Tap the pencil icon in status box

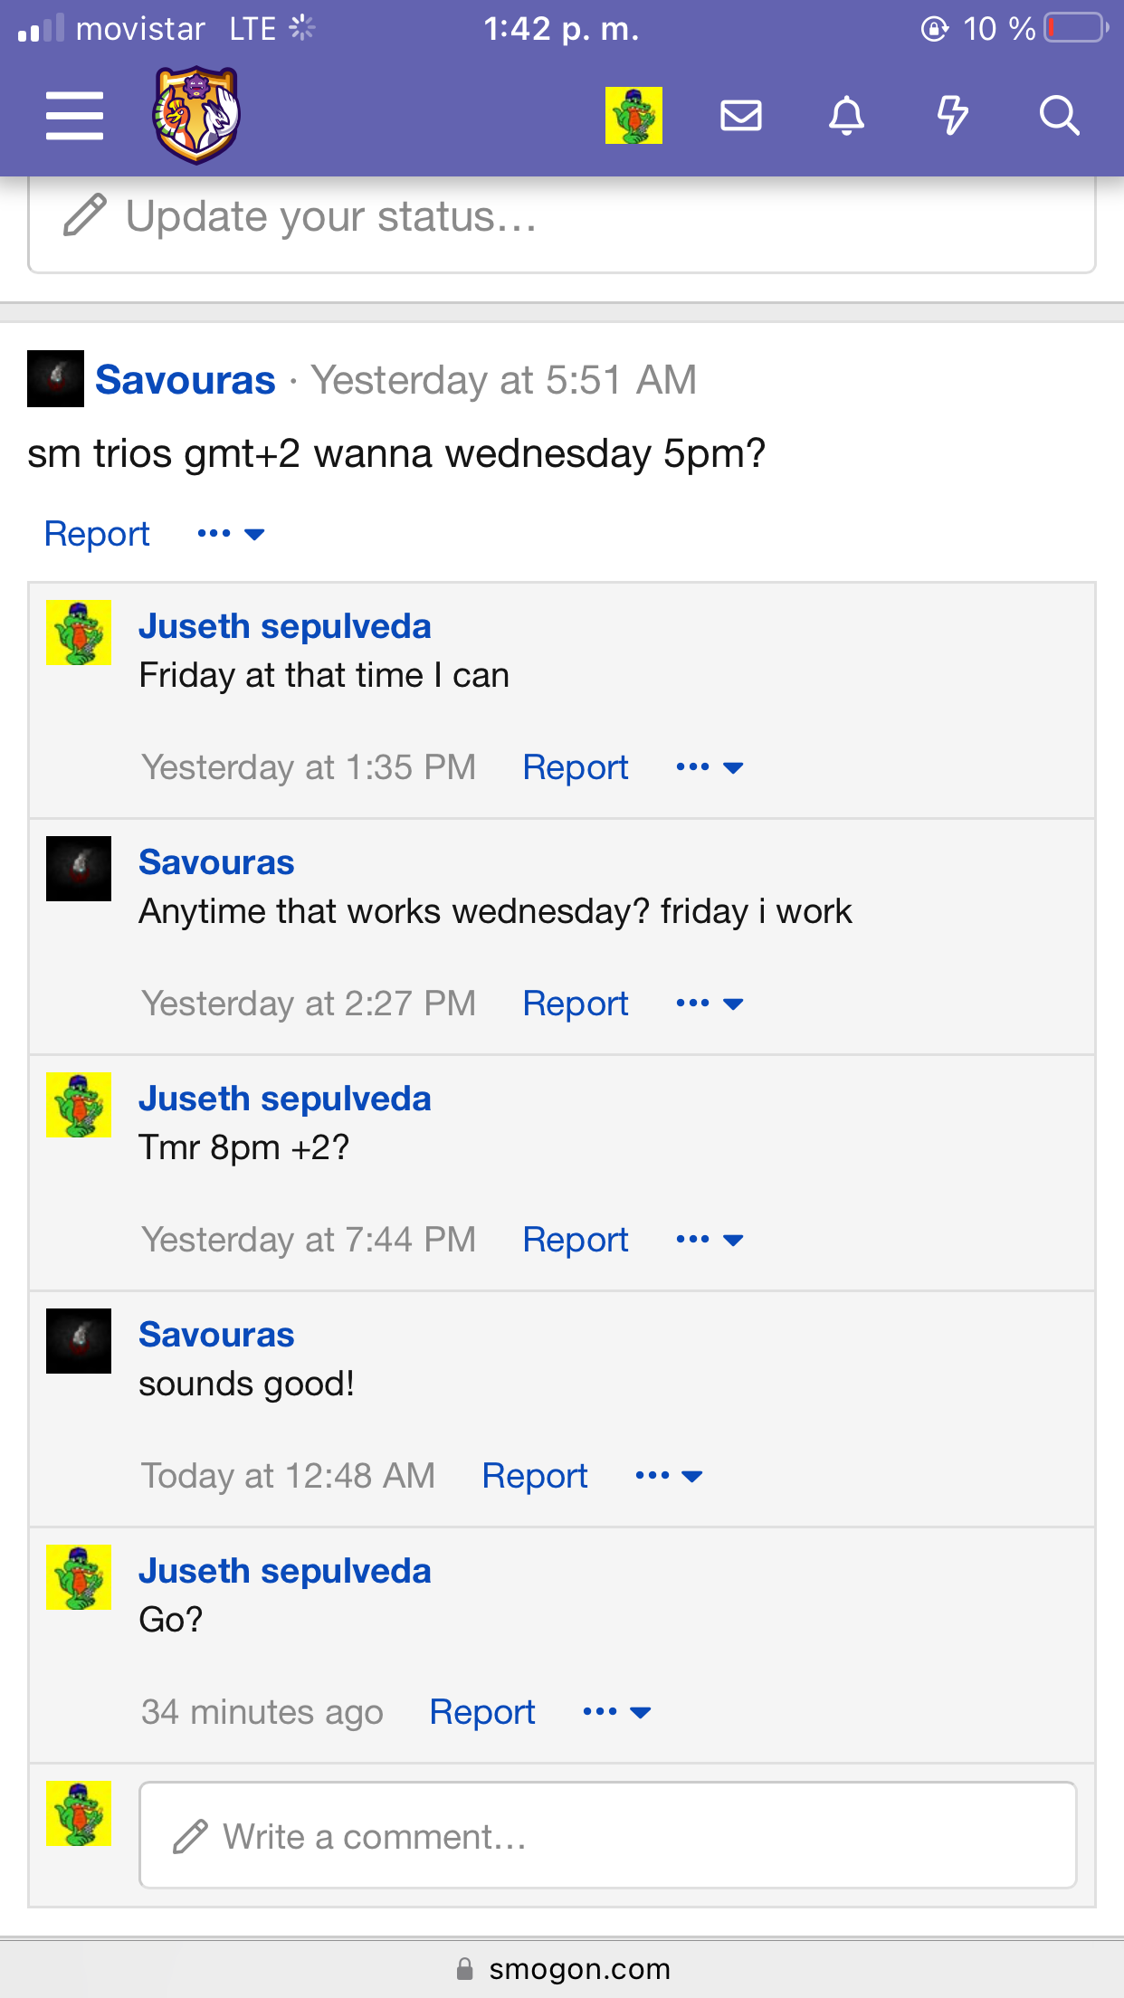click(85, 215)
